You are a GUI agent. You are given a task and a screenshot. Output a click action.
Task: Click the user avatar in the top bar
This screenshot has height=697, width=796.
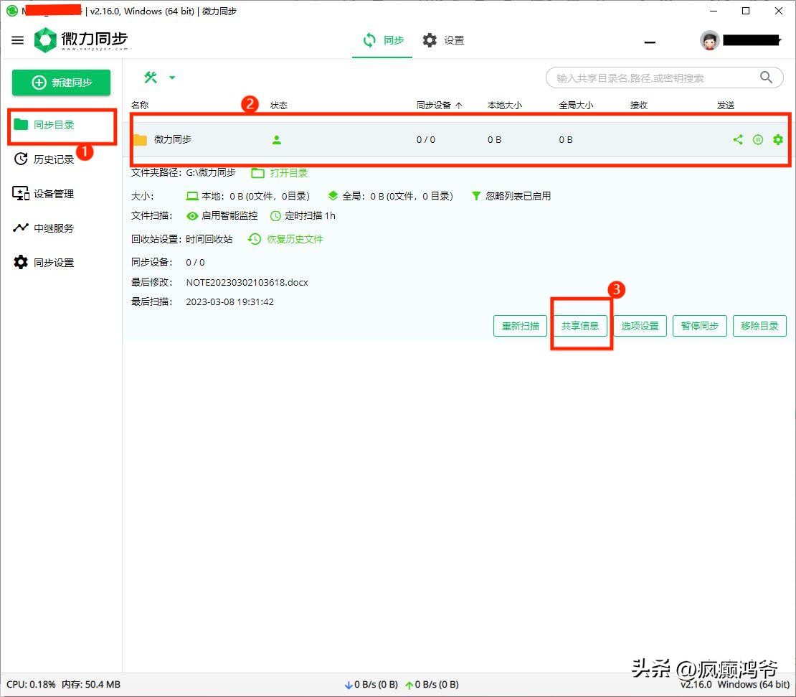click(x=709, y=40)
